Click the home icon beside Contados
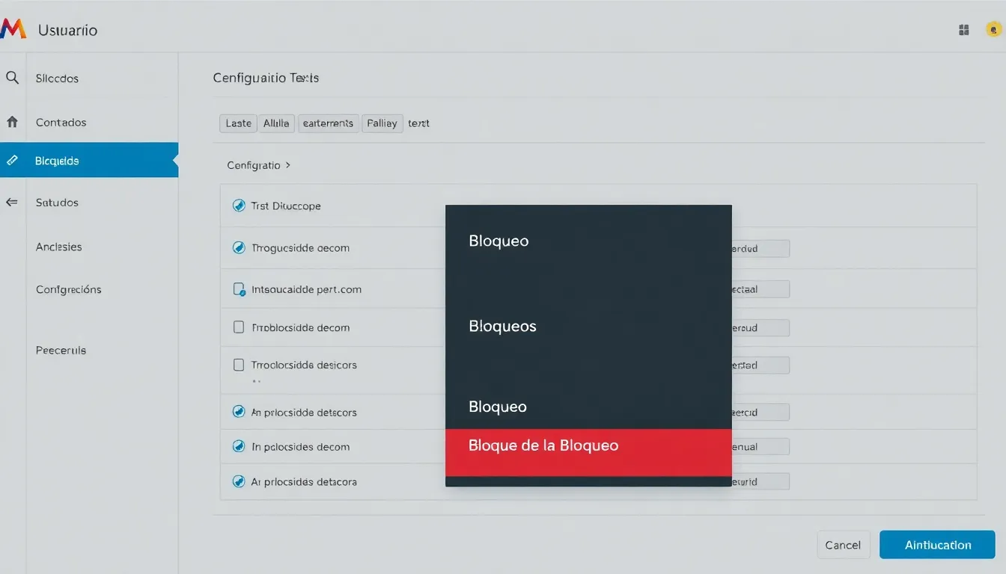1006x574 pixels. [x=12, y=122]
